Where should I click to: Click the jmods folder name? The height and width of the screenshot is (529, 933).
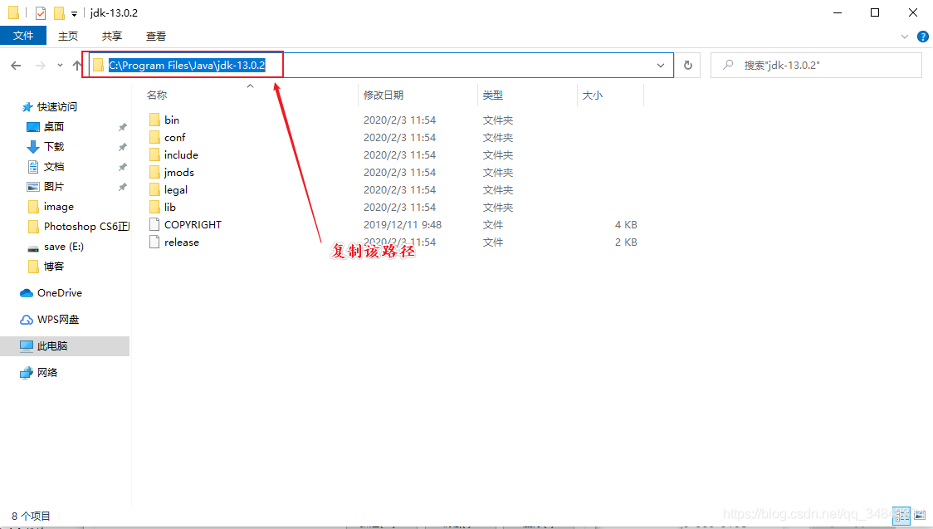[179, 173]
